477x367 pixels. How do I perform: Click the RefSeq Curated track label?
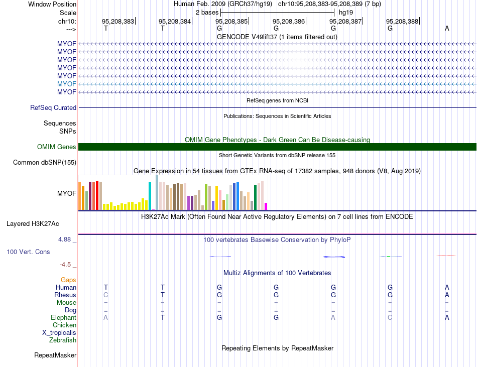coord(53,107)
